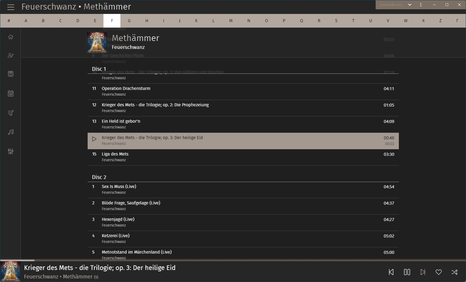Jump to letter Z in index
The height and width of the screenshot is (282, 466).
click(440, 21)
